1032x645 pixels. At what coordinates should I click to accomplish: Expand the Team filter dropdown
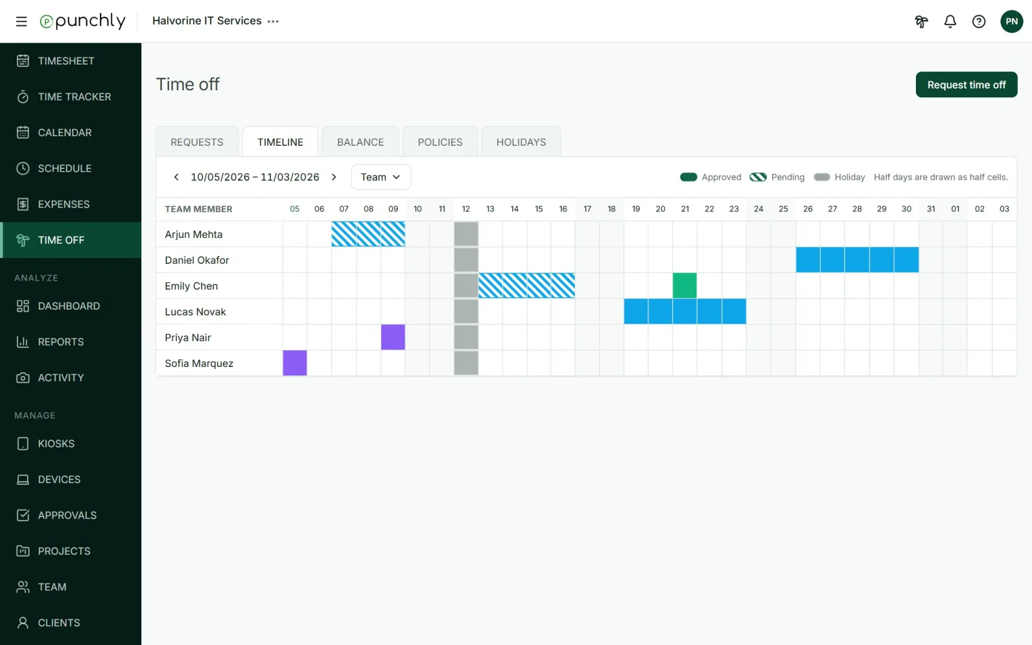[381, 177]
